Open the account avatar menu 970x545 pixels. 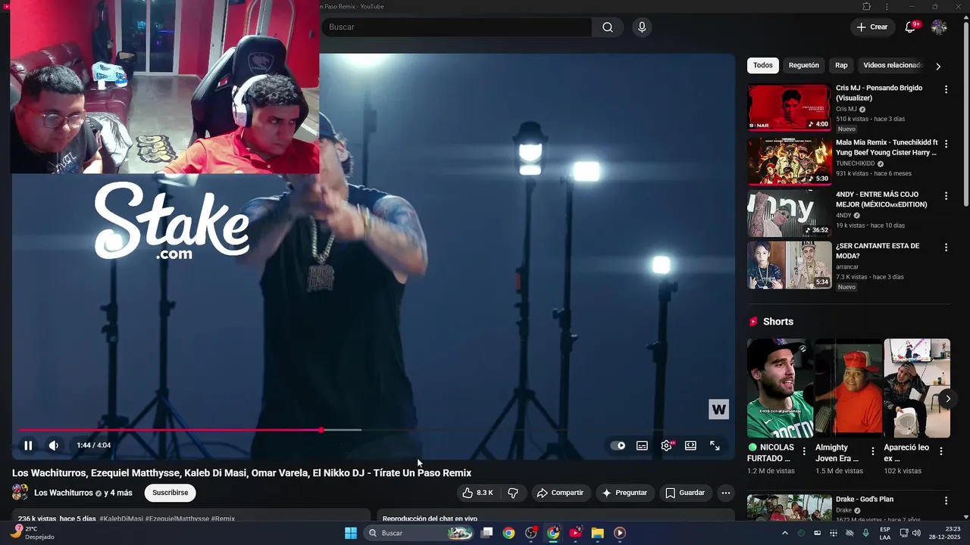coord(939,27)
